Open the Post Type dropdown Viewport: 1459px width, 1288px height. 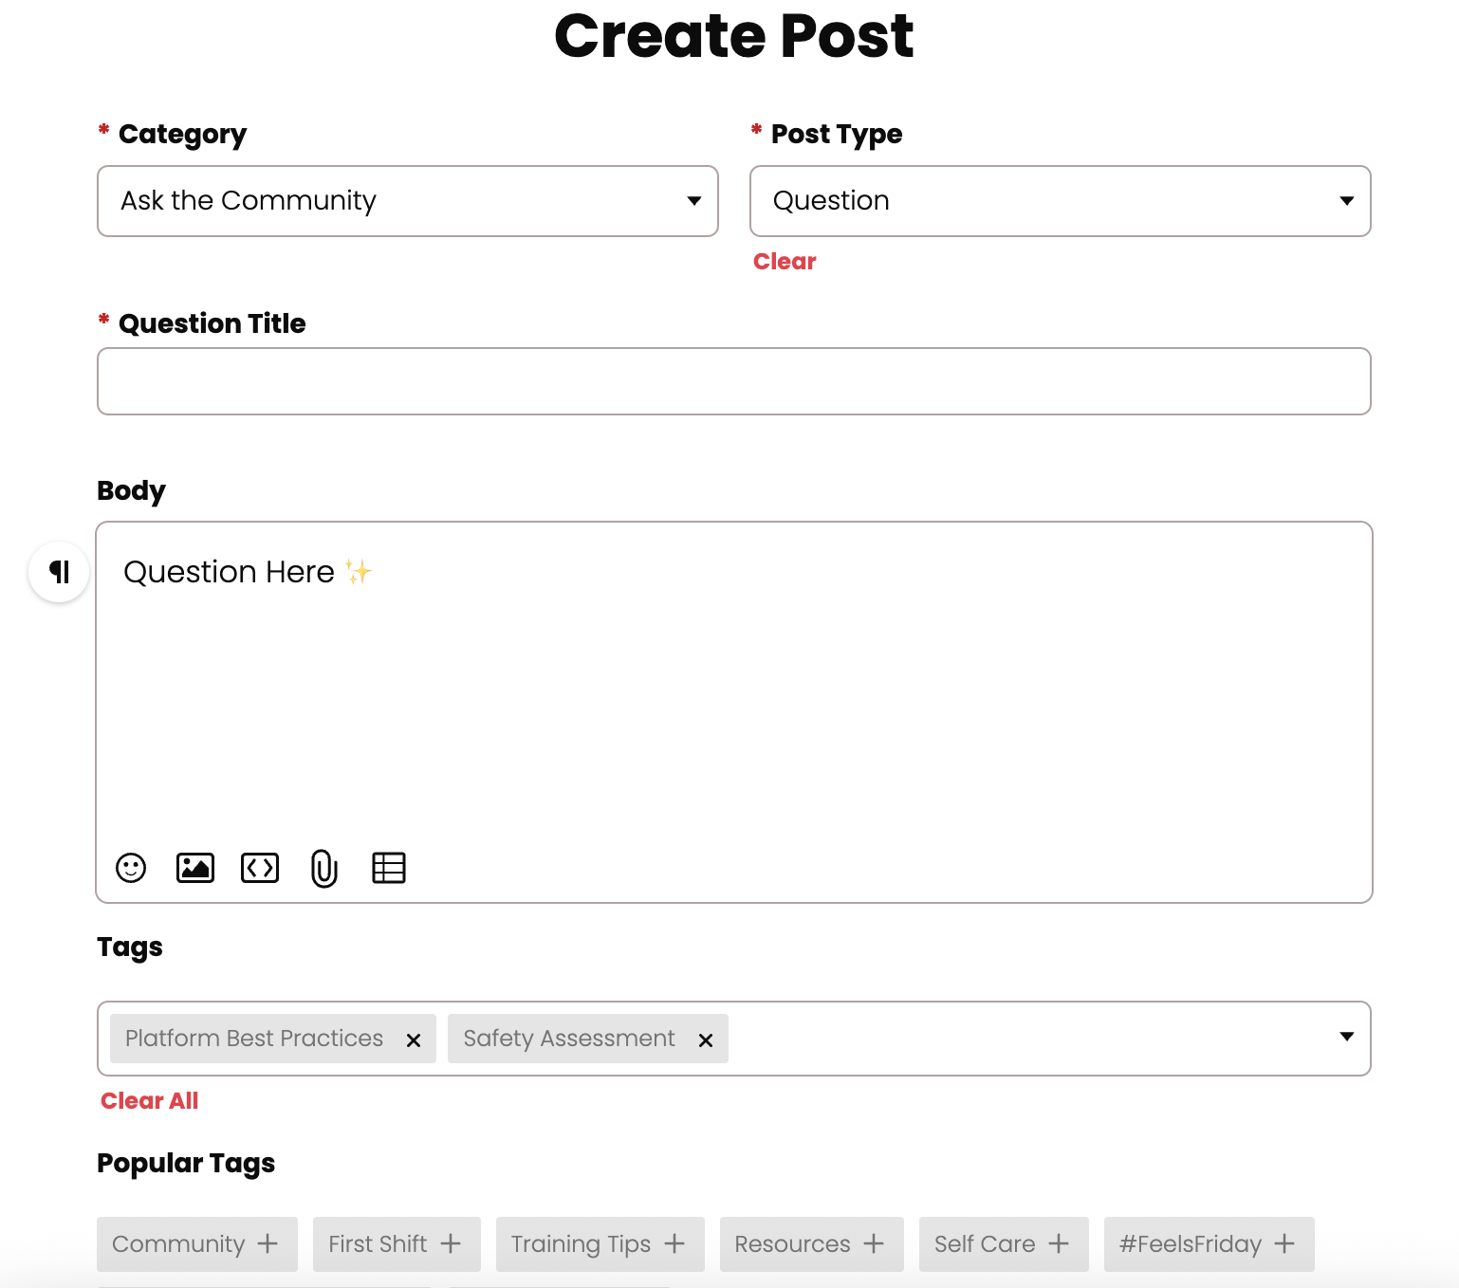pyautogui.click(x=1061, y=201)
